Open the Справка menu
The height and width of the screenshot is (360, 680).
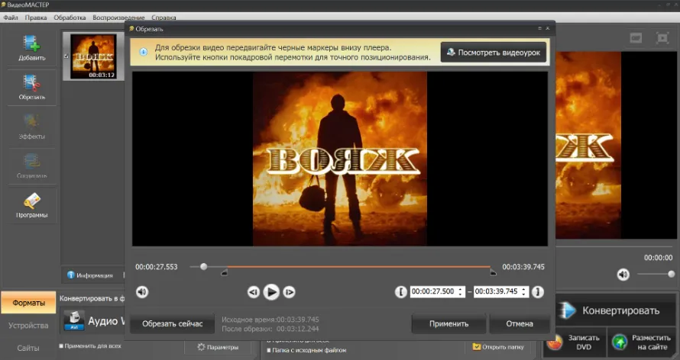(x=164, y=18)
